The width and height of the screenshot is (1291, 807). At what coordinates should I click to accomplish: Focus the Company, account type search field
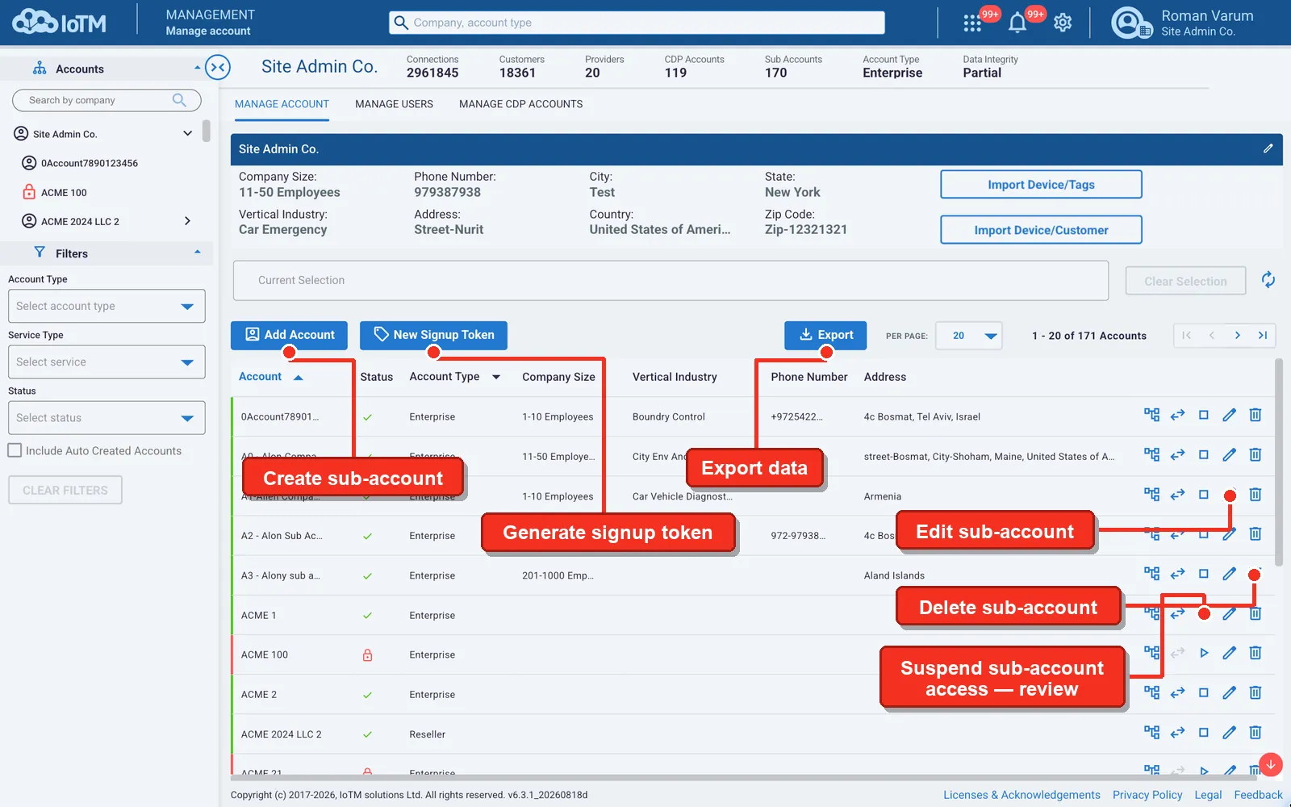637,23
